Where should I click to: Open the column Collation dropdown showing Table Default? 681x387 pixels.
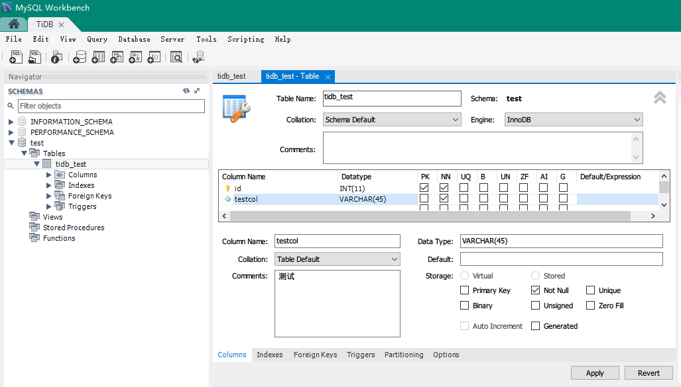pos(338,259)
